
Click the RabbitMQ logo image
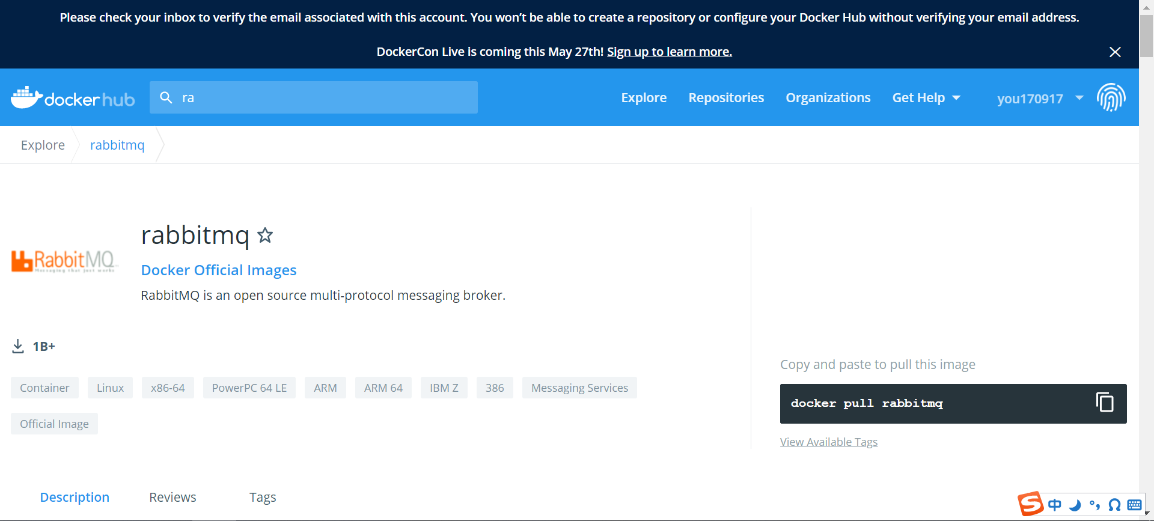(x=64, y=261)
